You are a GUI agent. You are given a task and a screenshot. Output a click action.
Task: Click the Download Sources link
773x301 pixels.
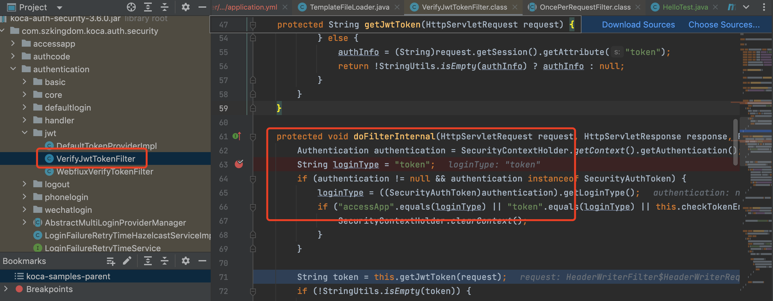point(638,25)
